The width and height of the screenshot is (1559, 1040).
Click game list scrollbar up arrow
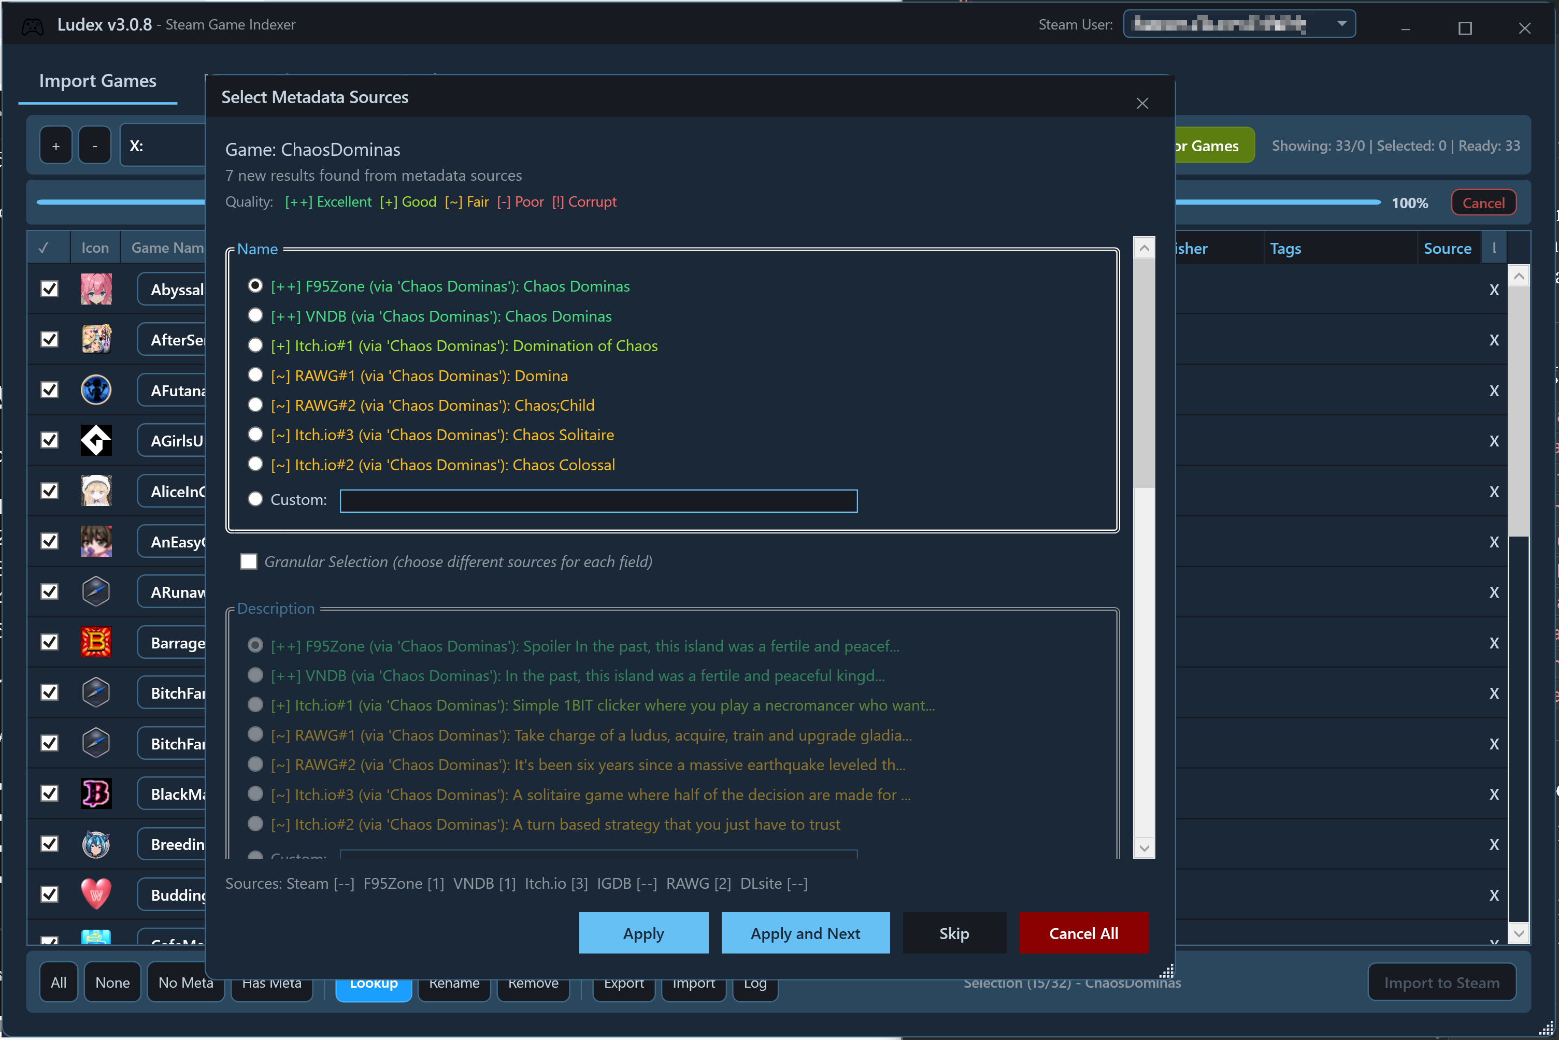point(1519,276)
